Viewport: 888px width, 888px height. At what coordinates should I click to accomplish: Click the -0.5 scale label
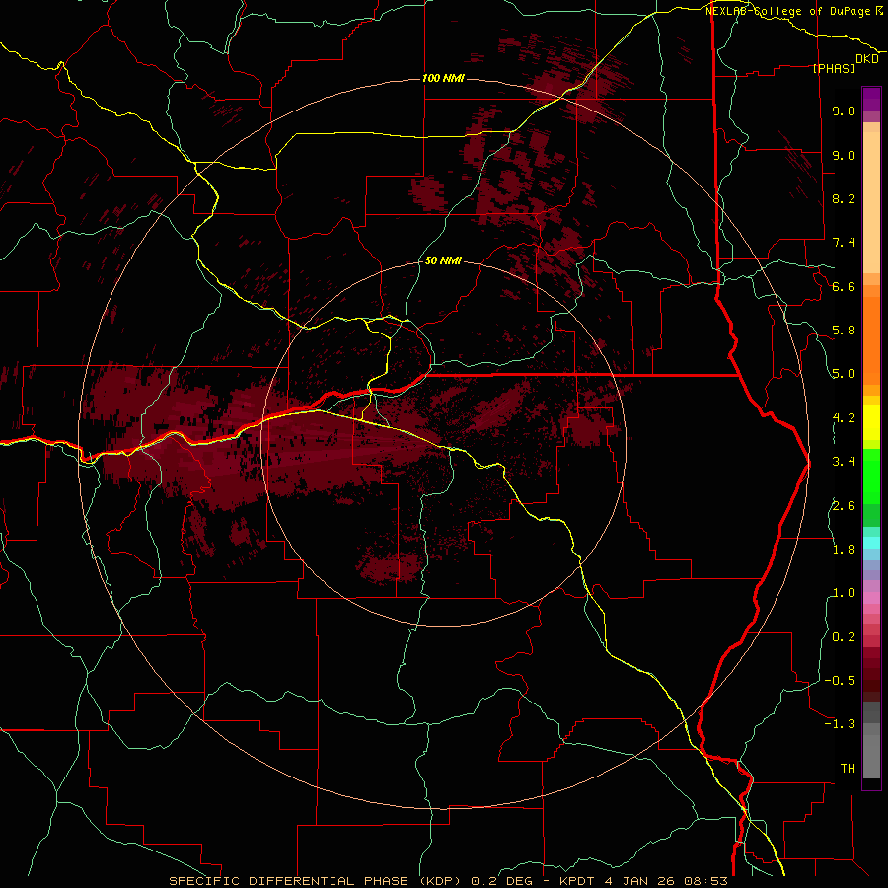840,681
